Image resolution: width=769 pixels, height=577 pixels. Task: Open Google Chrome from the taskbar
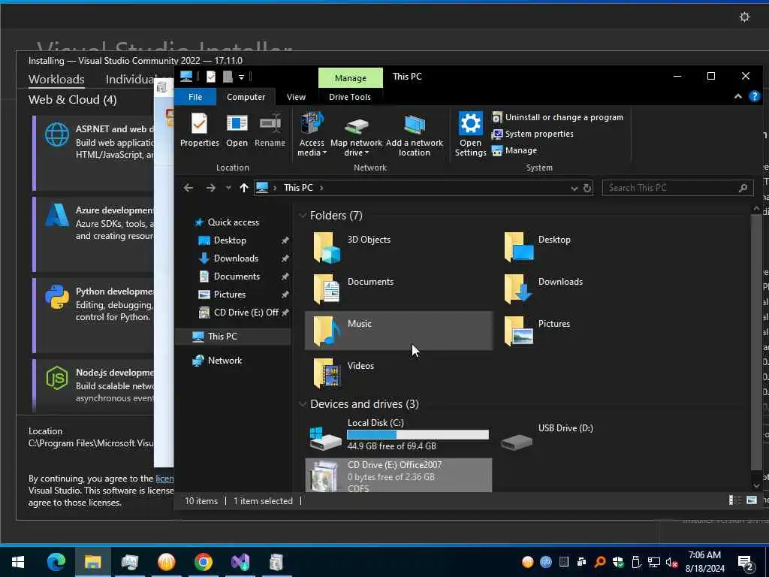203,562
